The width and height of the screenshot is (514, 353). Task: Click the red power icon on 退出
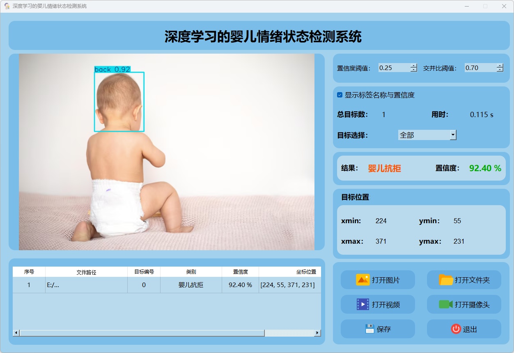click(x=456, y=329)
